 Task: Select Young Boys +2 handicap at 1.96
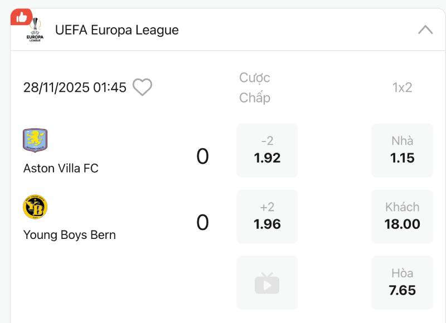click(x=267, y=217)
